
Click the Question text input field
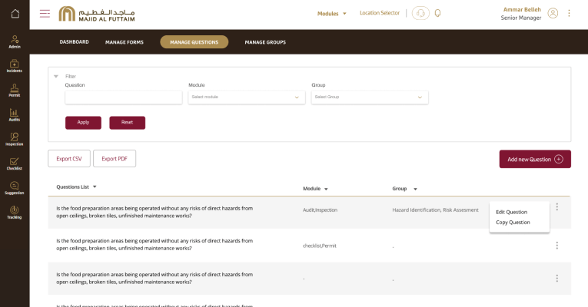123,97
